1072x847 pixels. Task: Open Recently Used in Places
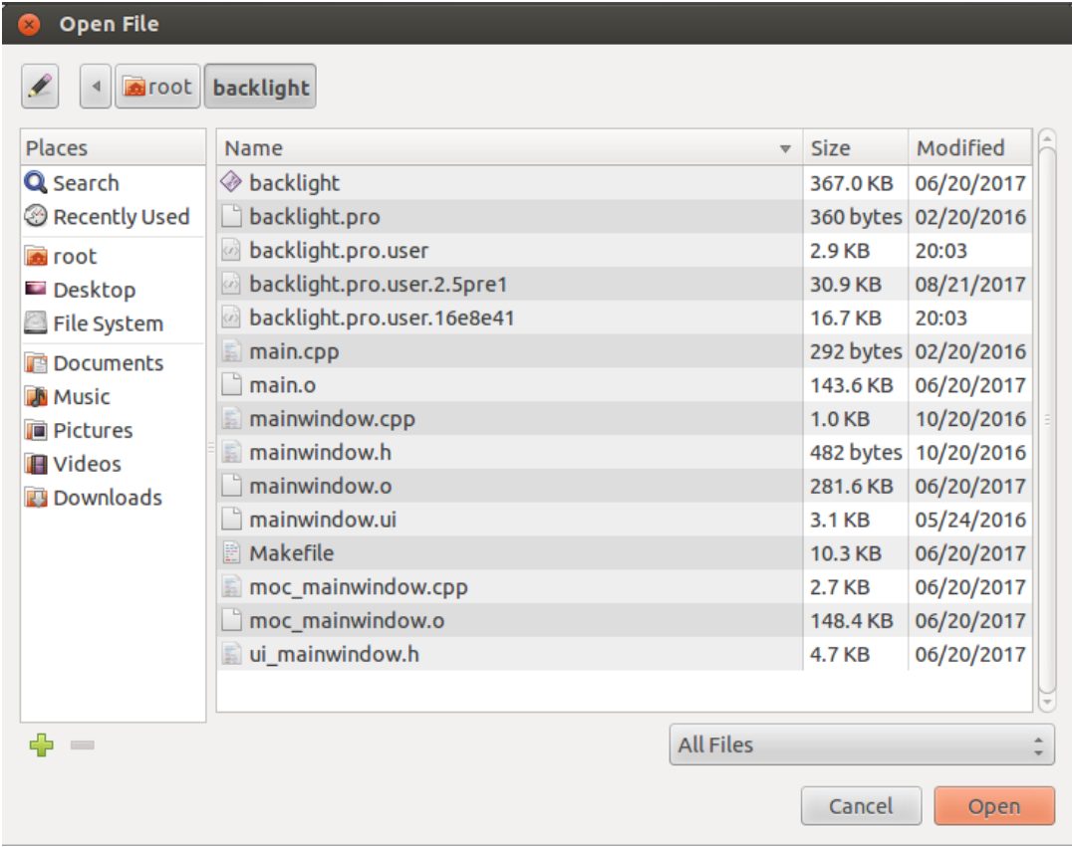coord(113,217)
